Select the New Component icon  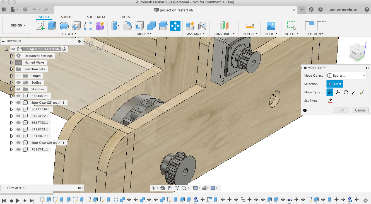(190, 26)
